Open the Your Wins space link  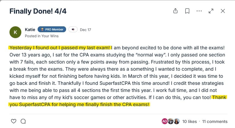pyautogui.click(x=51, y=36)
